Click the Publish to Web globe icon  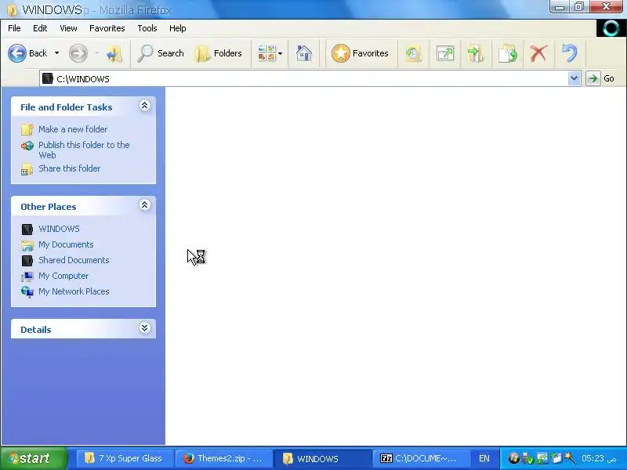pyautogui.click(x=27, y=146)
